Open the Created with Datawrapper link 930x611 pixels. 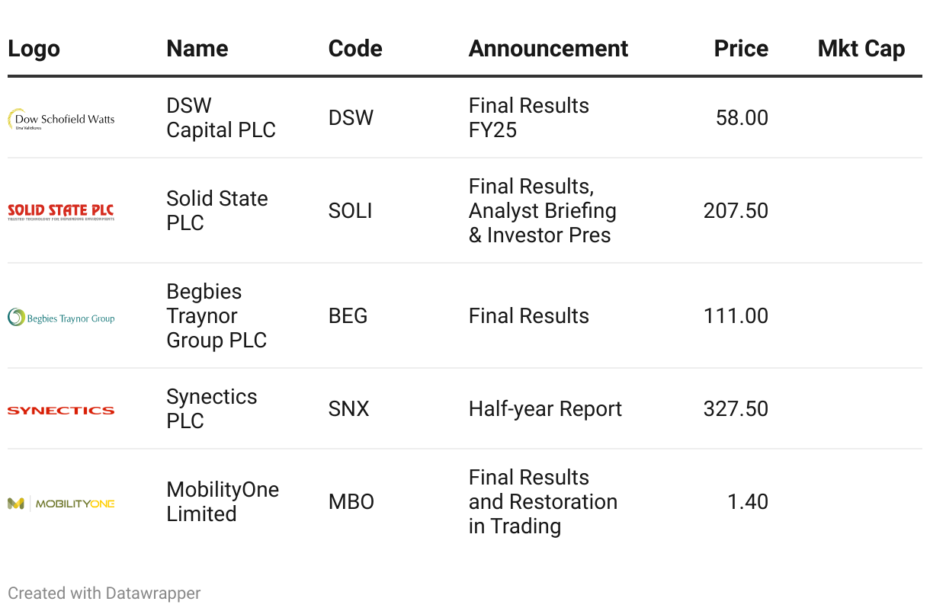click(104, 593)
